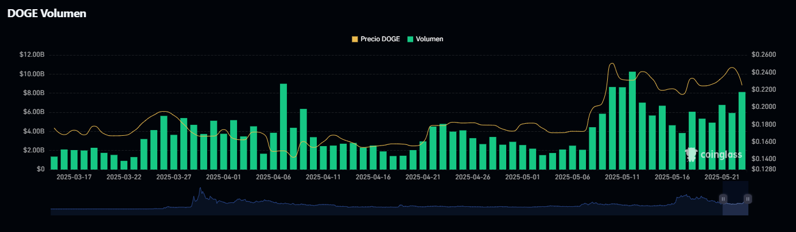Click the 2025-04-16 date label

373,177
